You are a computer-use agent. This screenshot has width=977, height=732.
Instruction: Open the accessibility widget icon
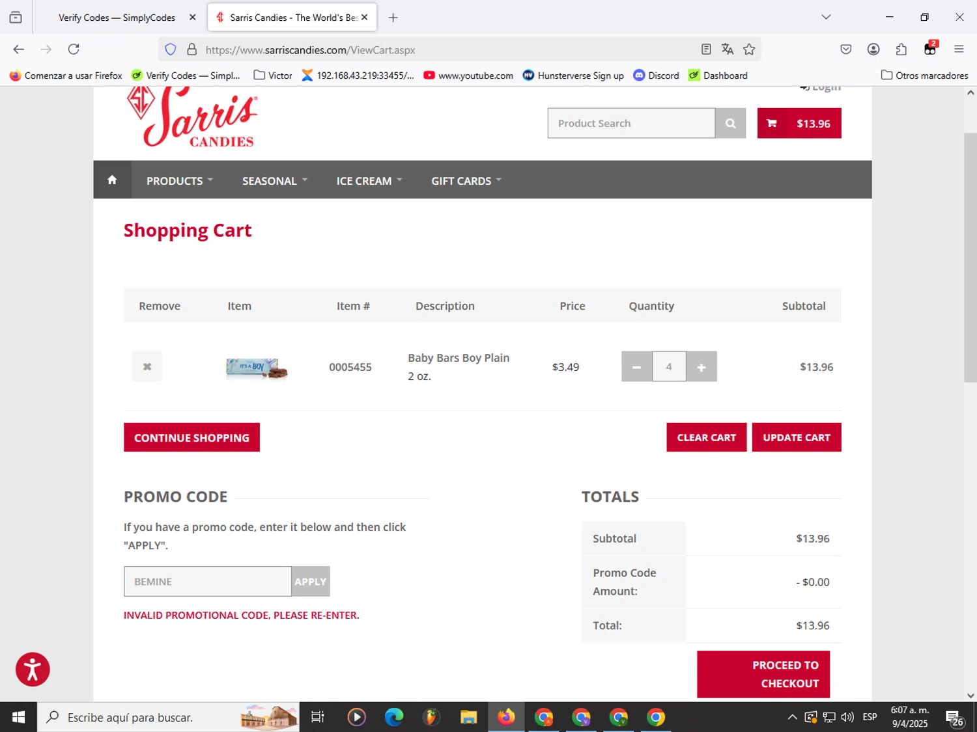pyautogui.click(x=33, y=669)
